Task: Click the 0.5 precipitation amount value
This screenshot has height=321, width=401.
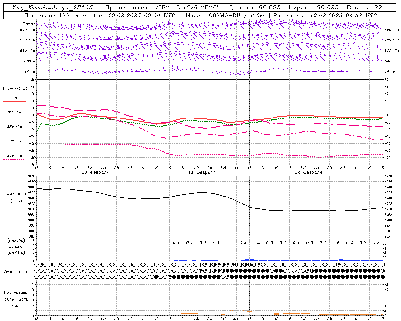Action: [x=336, y=243]
